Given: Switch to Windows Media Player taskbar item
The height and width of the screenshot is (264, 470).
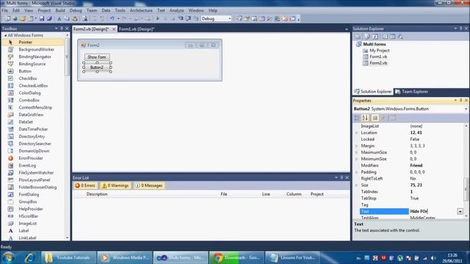Looking at the screenshot, I should coord(125,257).
